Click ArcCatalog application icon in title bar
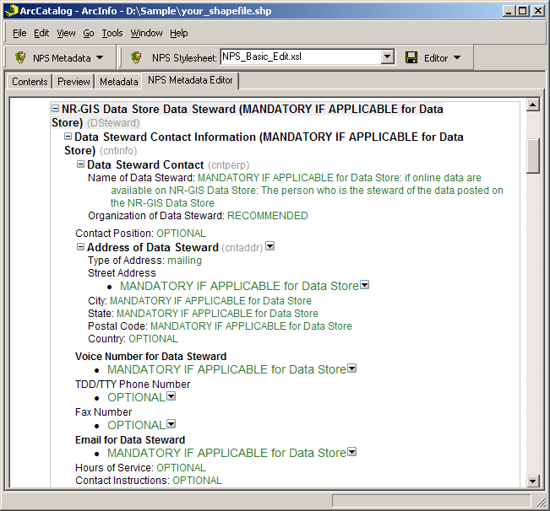 coord(11,11)
